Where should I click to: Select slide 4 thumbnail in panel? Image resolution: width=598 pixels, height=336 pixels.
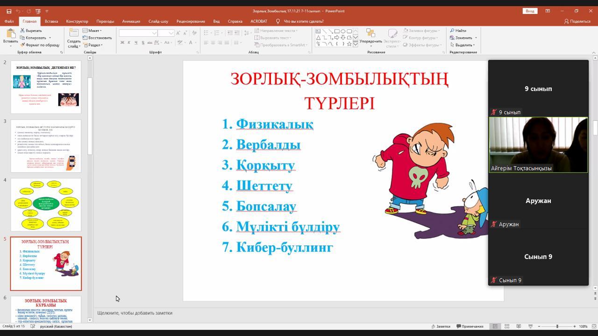46,204
